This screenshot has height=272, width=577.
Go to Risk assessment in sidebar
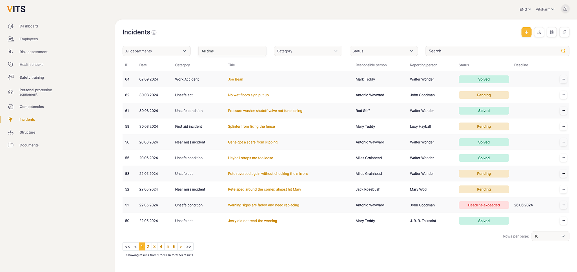[34, 52]
